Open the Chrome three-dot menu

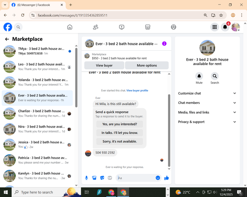[x=242, y=15]
